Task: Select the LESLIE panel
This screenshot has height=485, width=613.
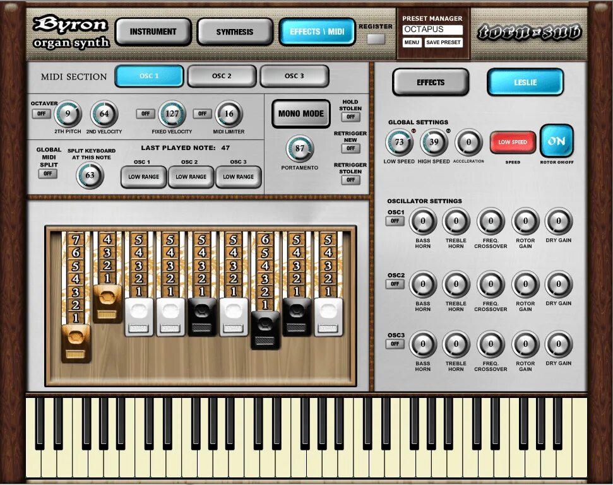Action: pos(525,83)
